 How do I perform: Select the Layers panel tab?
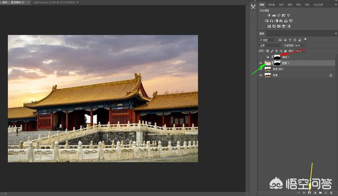pos(262,33)
